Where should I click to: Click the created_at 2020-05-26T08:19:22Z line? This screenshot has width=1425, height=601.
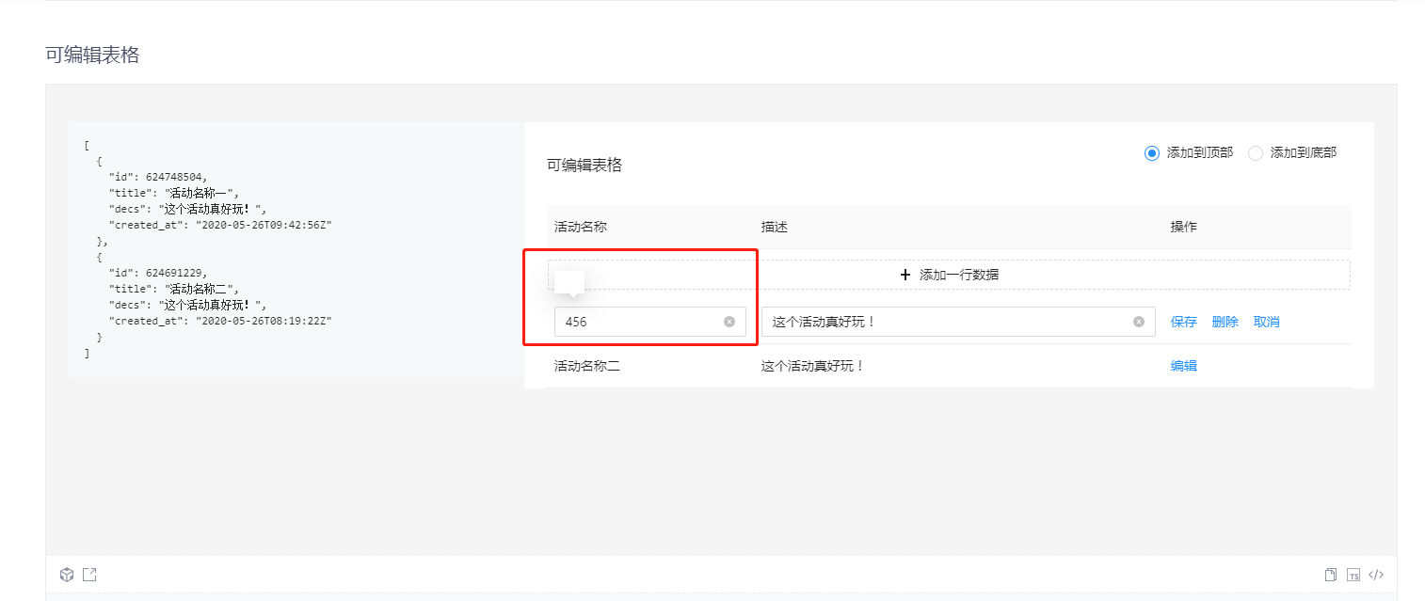(x=220, y=321)
